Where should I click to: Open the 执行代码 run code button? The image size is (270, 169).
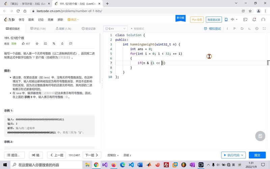click(233, 155)
